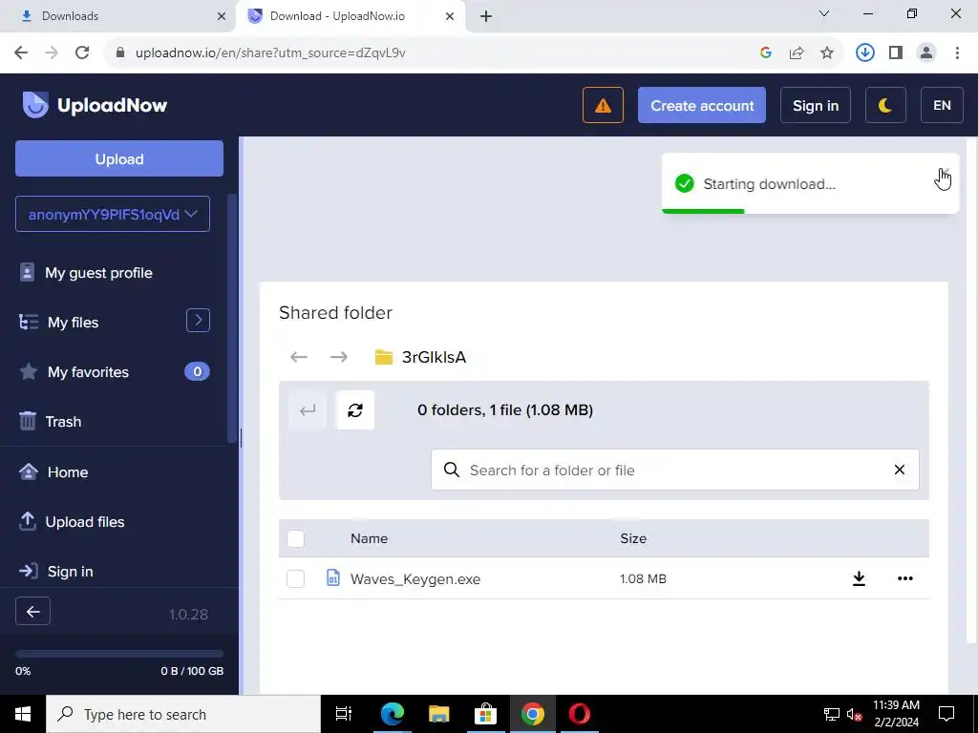Click Sign in link in sidebar
This screenshot has width=978, height=733.
pyautogui.click(x=70, y=572)
